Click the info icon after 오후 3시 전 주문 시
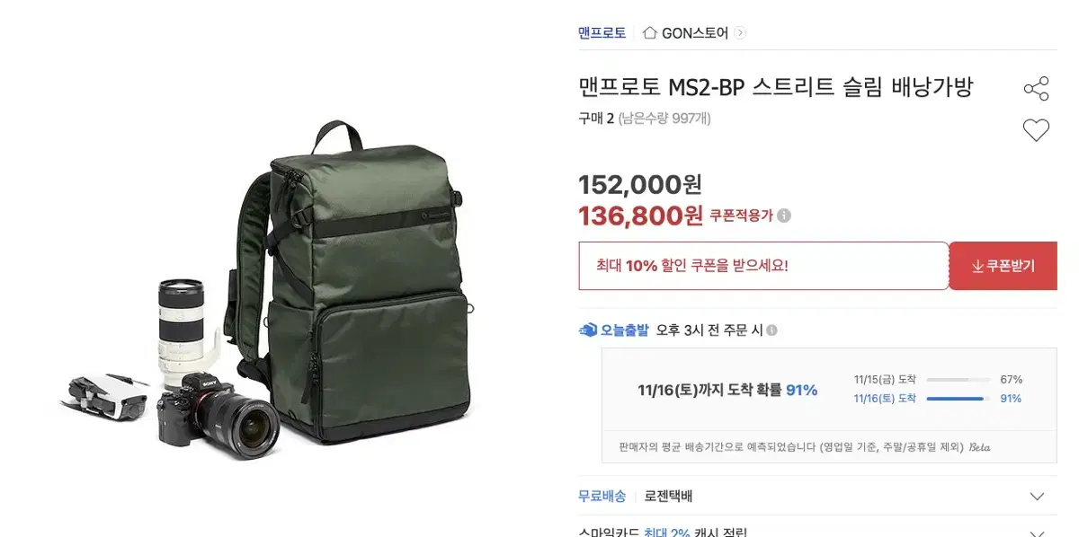 (771, 330)
